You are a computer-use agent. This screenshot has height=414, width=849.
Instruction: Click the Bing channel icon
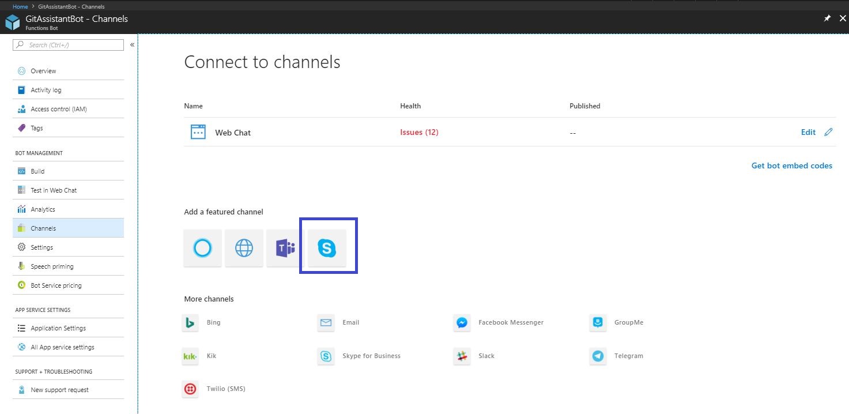[x=190, y=323]
